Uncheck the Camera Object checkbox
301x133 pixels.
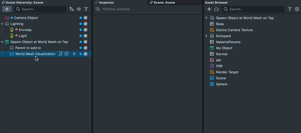point(85,18)
